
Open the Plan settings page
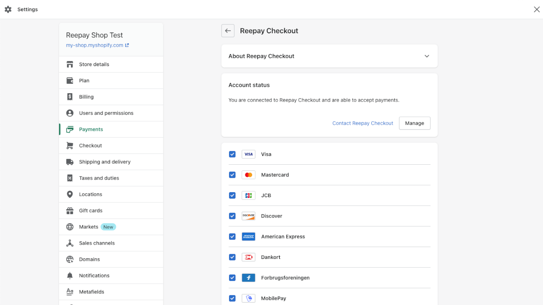pyautogui.click(x=111, y=81)
